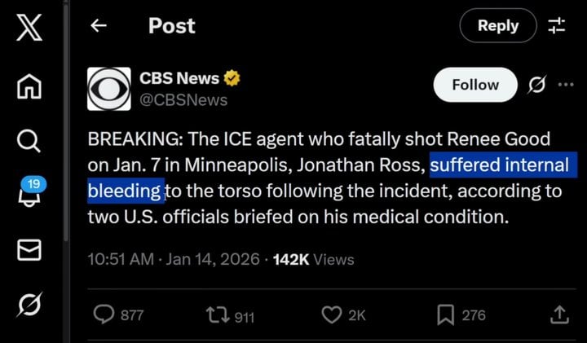Like the post with 2K likes
This screenshot has width=587, height=343.
[330, 314]
